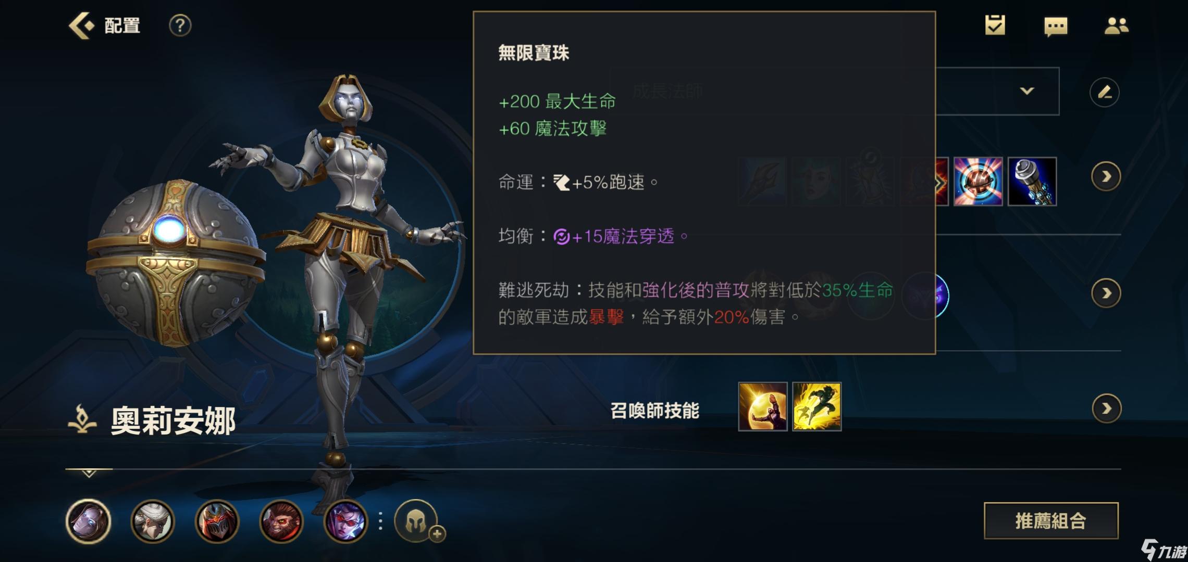Open the build name dropdown arrow
This screenshot has width=1188, height=562.
click(1027, 91)
